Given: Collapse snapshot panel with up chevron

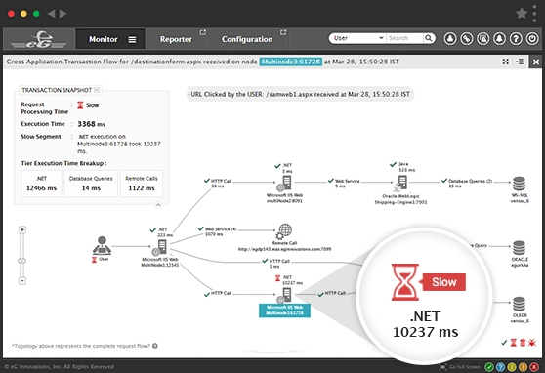Looking at the screenshot, I should click(x=158, y=205).
